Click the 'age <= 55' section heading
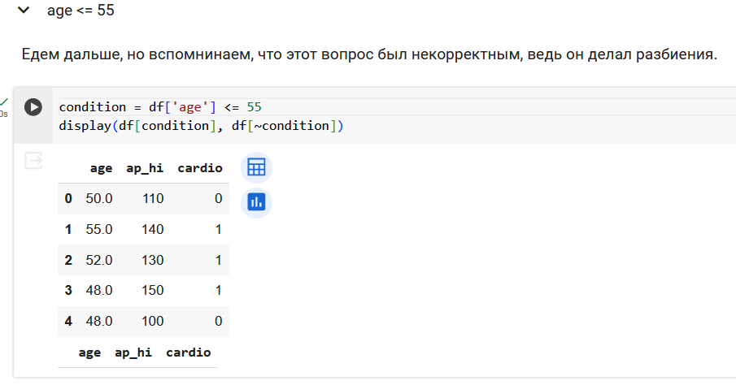This screenshot has width=736, height=385. pos(81,11)
